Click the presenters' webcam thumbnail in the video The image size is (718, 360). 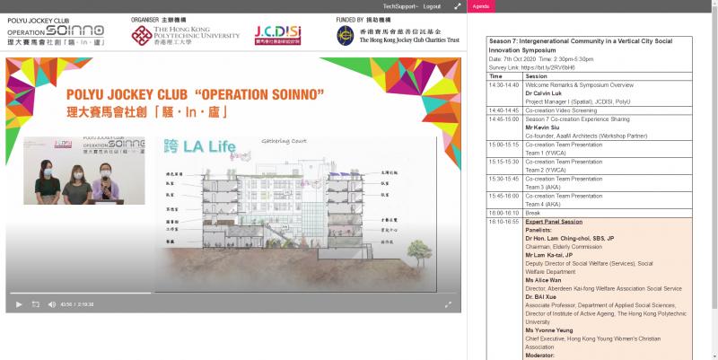(x=84, y=171)
